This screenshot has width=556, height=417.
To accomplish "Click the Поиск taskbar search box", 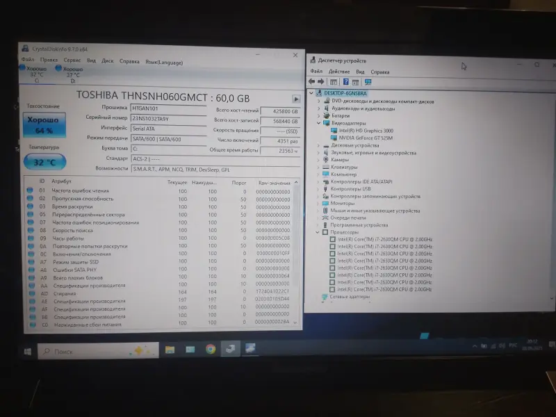I will 98,351.
